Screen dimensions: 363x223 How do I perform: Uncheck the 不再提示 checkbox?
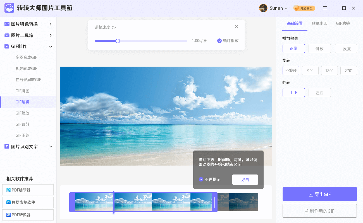click(x=201, y=180)
